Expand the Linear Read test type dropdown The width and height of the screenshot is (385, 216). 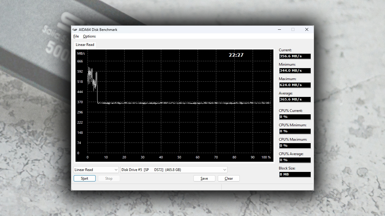tap(96, 170)
